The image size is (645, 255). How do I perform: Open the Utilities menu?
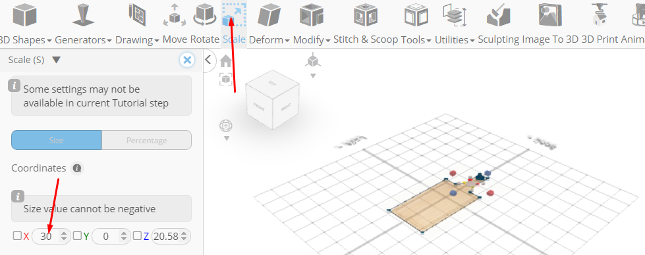[x=455, y=40]
